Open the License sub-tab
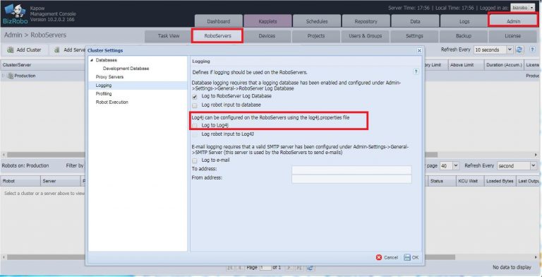 coord(512,36)
